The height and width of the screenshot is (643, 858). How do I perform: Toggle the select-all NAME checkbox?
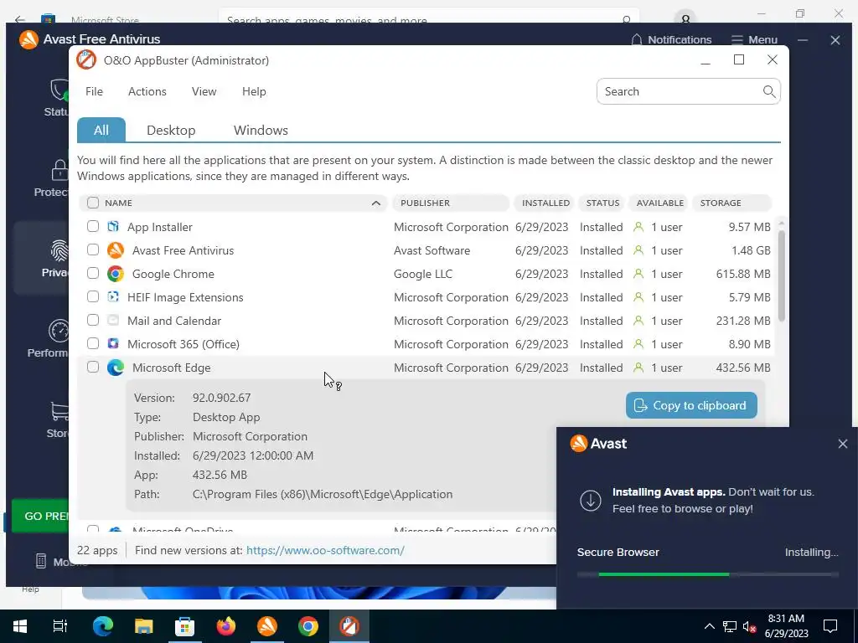click(93, 203)
